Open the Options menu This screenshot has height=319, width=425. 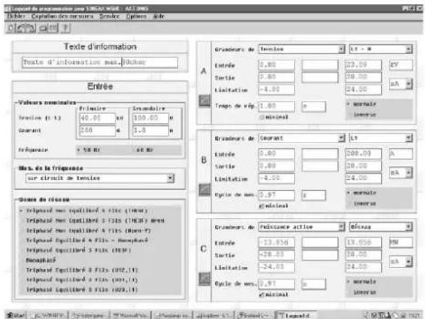tap(136, 16)
